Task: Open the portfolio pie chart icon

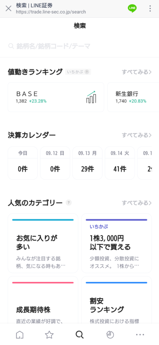Action: tap(110, 335)
